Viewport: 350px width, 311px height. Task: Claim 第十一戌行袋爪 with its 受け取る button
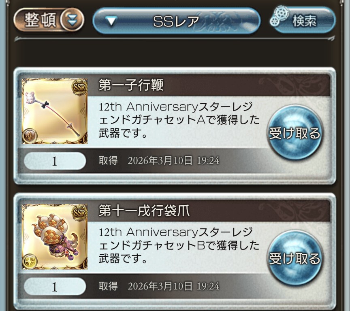pyautogui.click(x=295, y=258)
